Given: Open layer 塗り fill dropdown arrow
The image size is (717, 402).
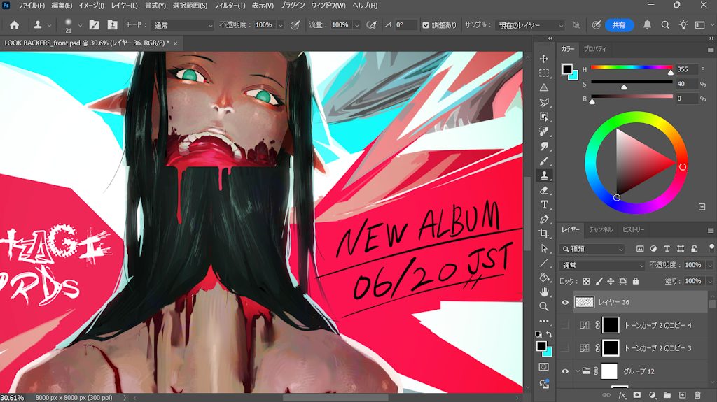Looking at the screenshot, I should click(x=710, y=281).
